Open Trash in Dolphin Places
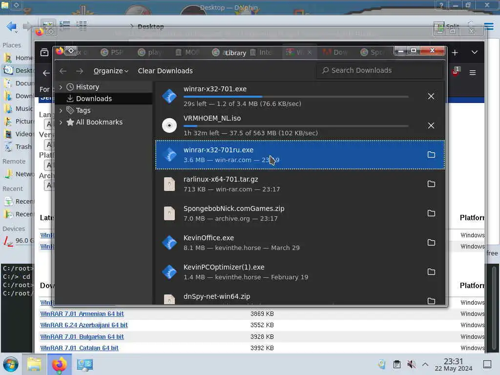Viewport: 500px width, 375px height. tap(18, 147)
